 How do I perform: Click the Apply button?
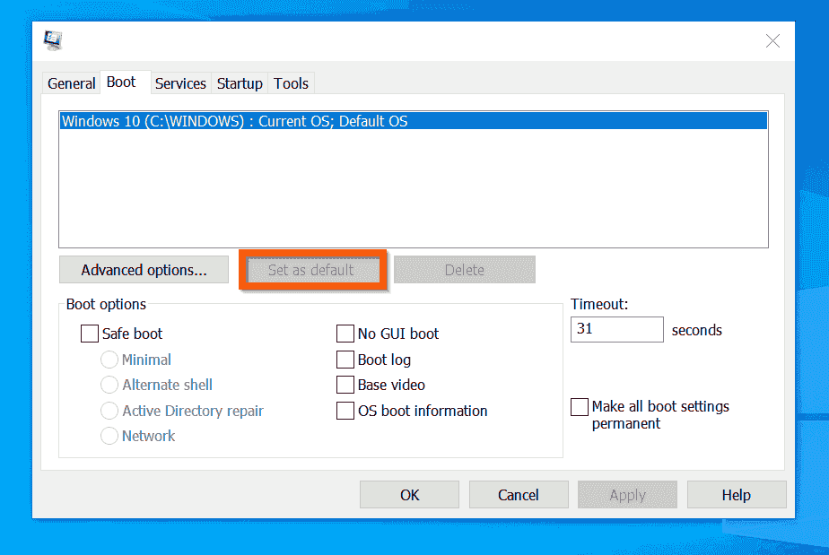click(x=627, y=495)
